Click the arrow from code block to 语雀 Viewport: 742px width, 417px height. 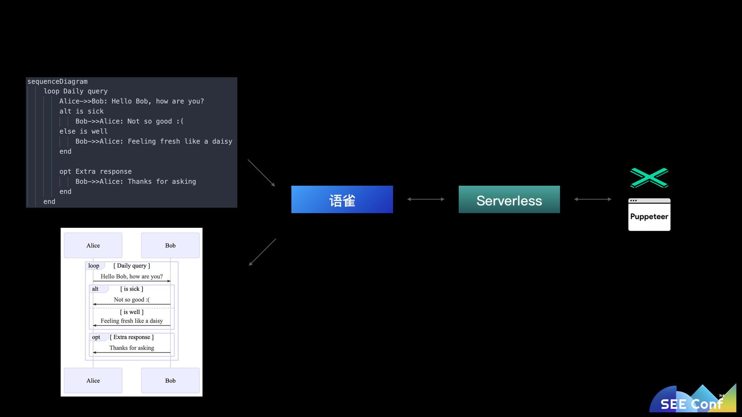[x=261, y=173]
